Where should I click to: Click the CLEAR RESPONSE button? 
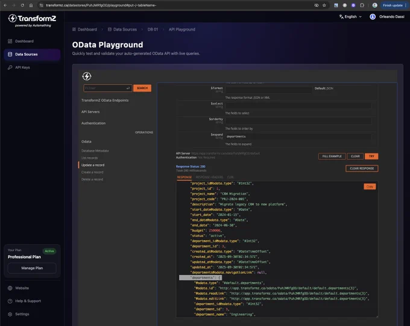(x=362, y=168)
